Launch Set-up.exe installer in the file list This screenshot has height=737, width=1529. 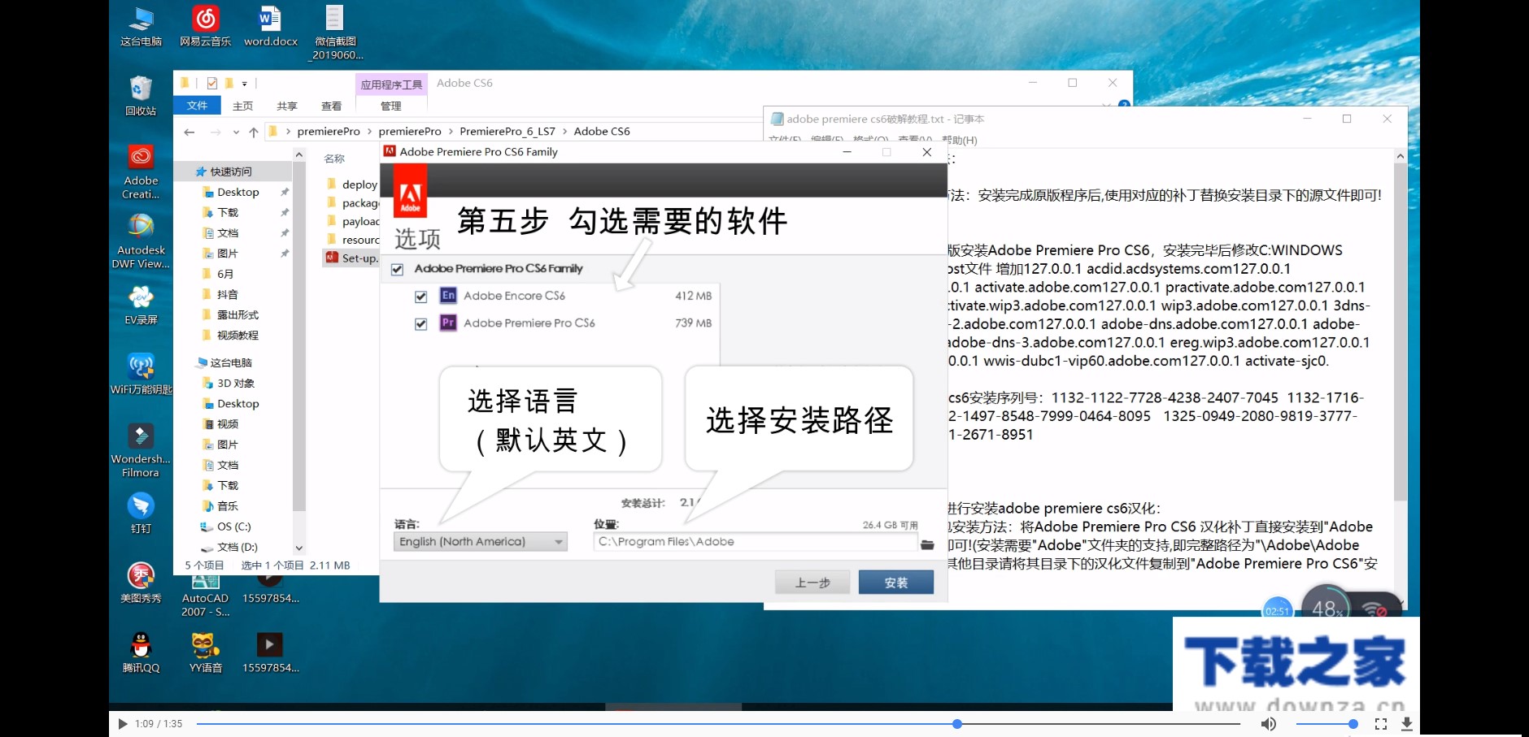tap(355, 258)
